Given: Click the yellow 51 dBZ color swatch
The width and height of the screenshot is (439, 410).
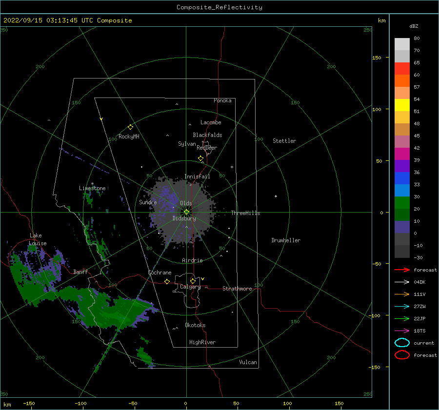Looking at the screenshot, I should tap(402, 105).
